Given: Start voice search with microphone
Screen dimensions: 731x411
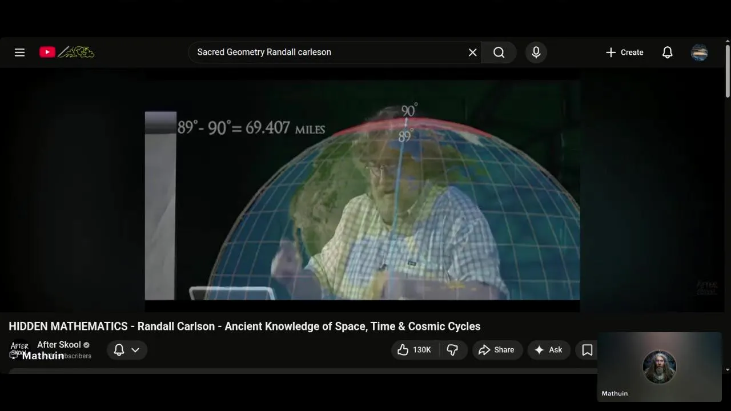Looking at the screenshot, I should click(536, 53).
